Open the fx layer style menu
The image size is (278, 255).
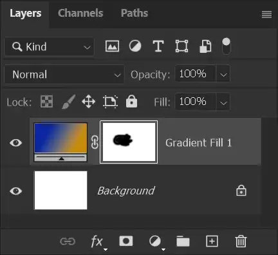[x=98, y=242]
